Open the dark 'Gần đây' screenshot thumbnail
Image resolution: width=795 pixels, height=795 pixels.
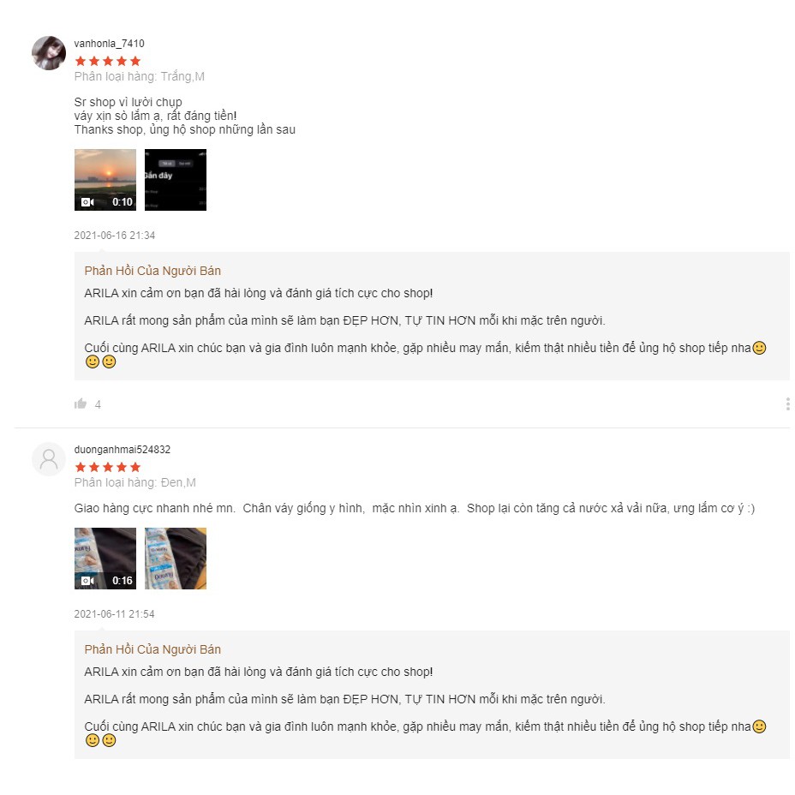click(x=176, y=180)
